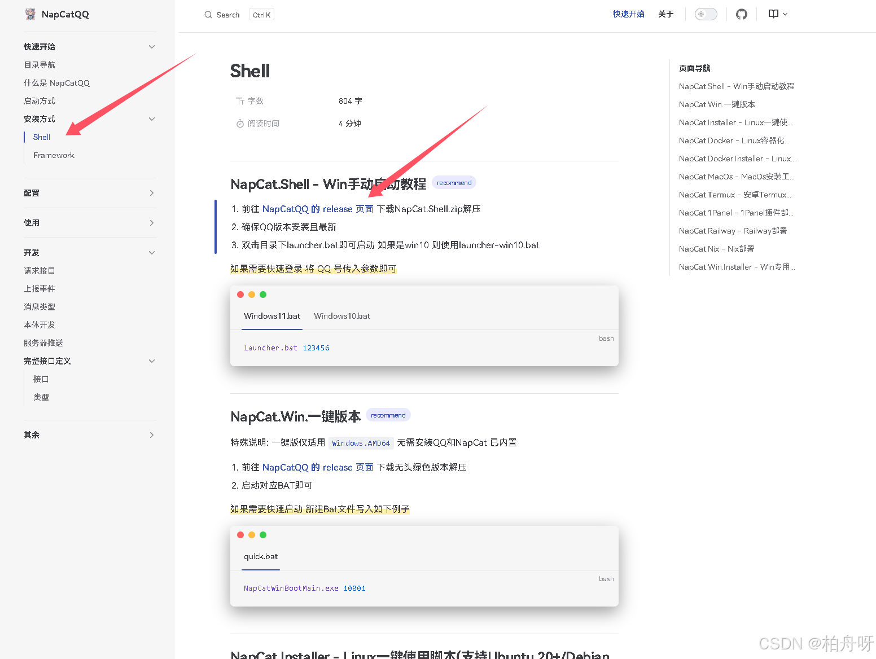Toggle the dark mode switch

[706, 14]
